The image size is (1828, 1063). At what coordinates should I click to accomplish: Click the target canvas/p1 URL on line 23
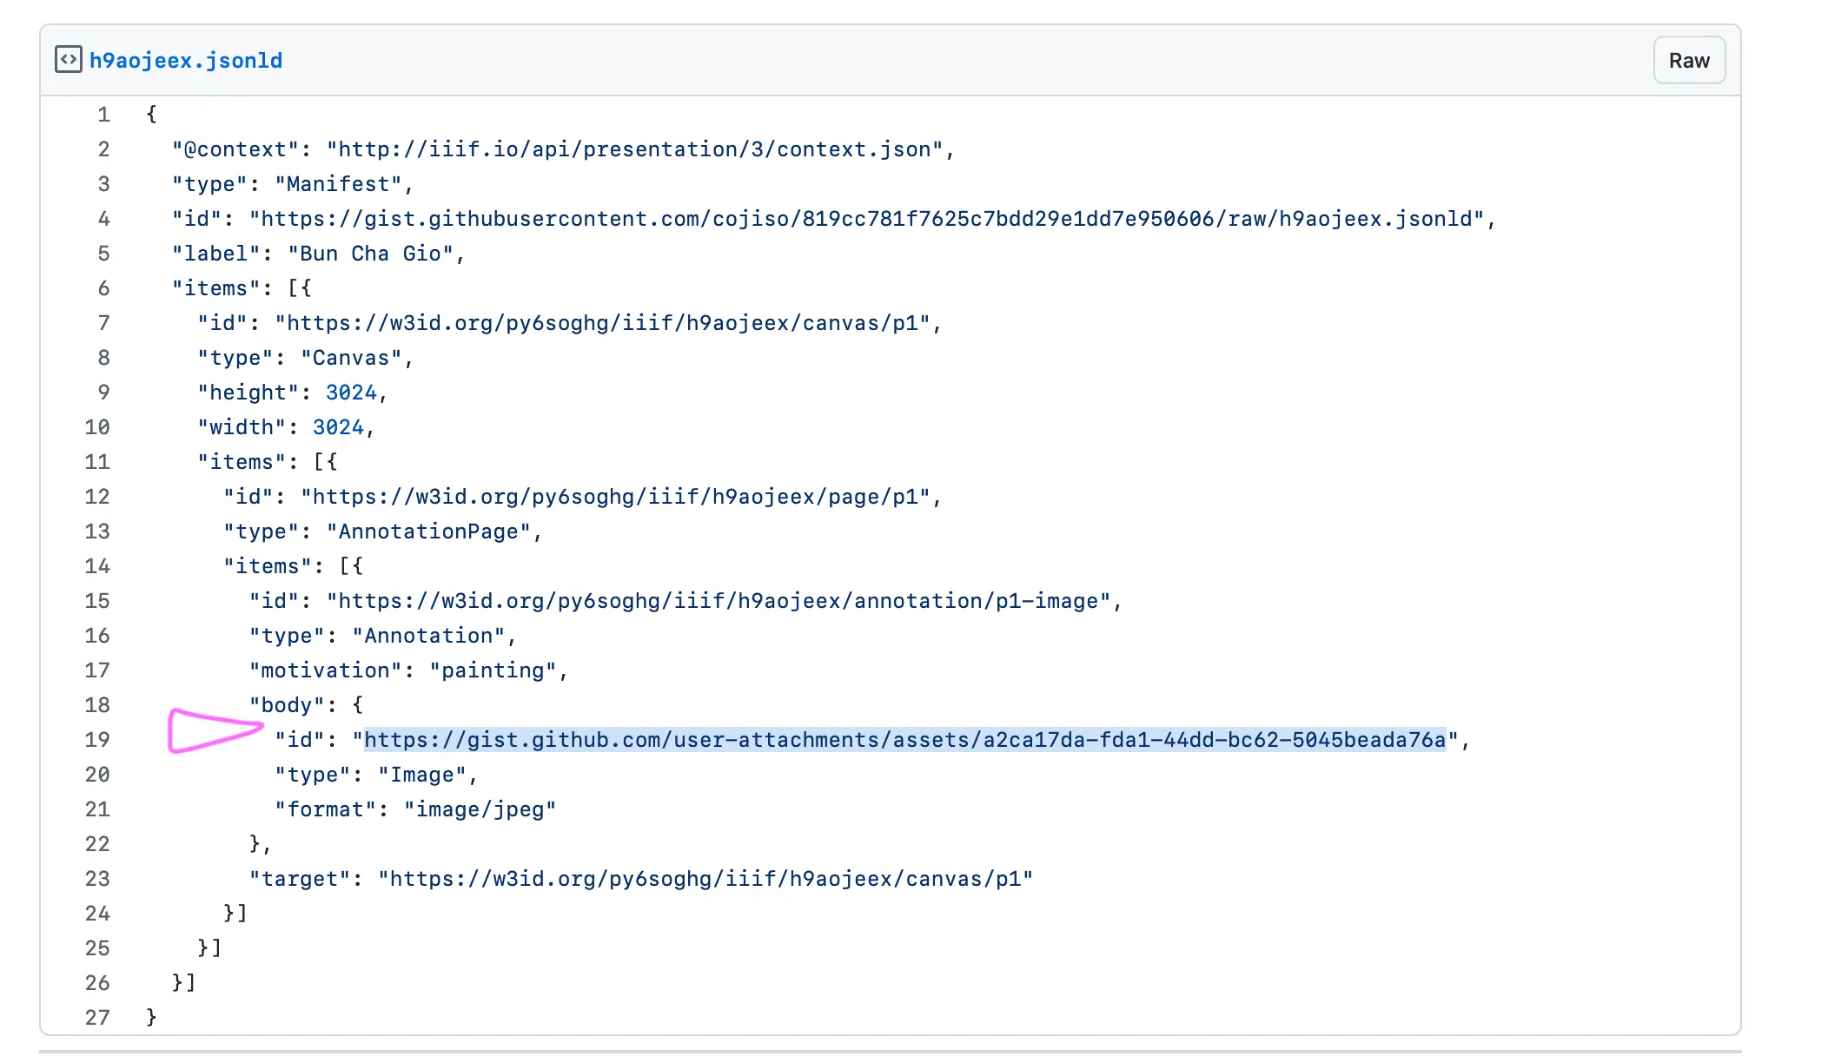coord(705,879)
